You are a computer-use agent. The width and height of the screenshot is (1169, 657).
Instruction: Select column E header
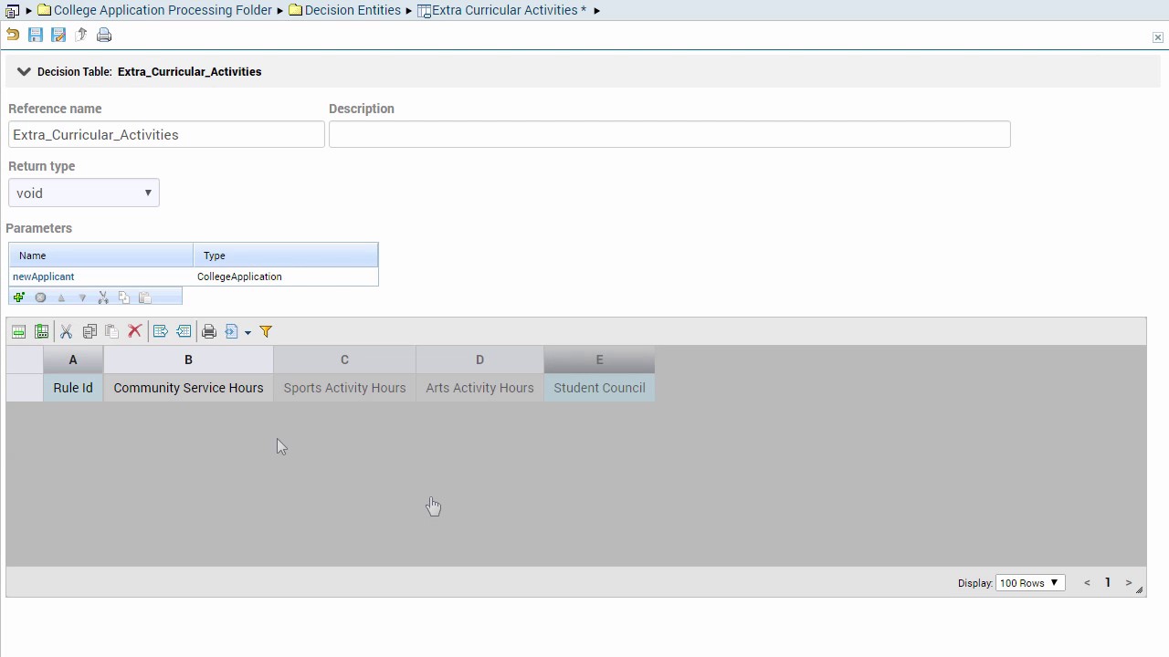tap(599, 360)
